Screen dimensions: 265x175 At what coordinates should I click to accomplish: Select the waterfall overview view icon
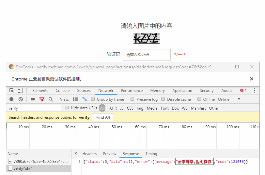point(85,99)
